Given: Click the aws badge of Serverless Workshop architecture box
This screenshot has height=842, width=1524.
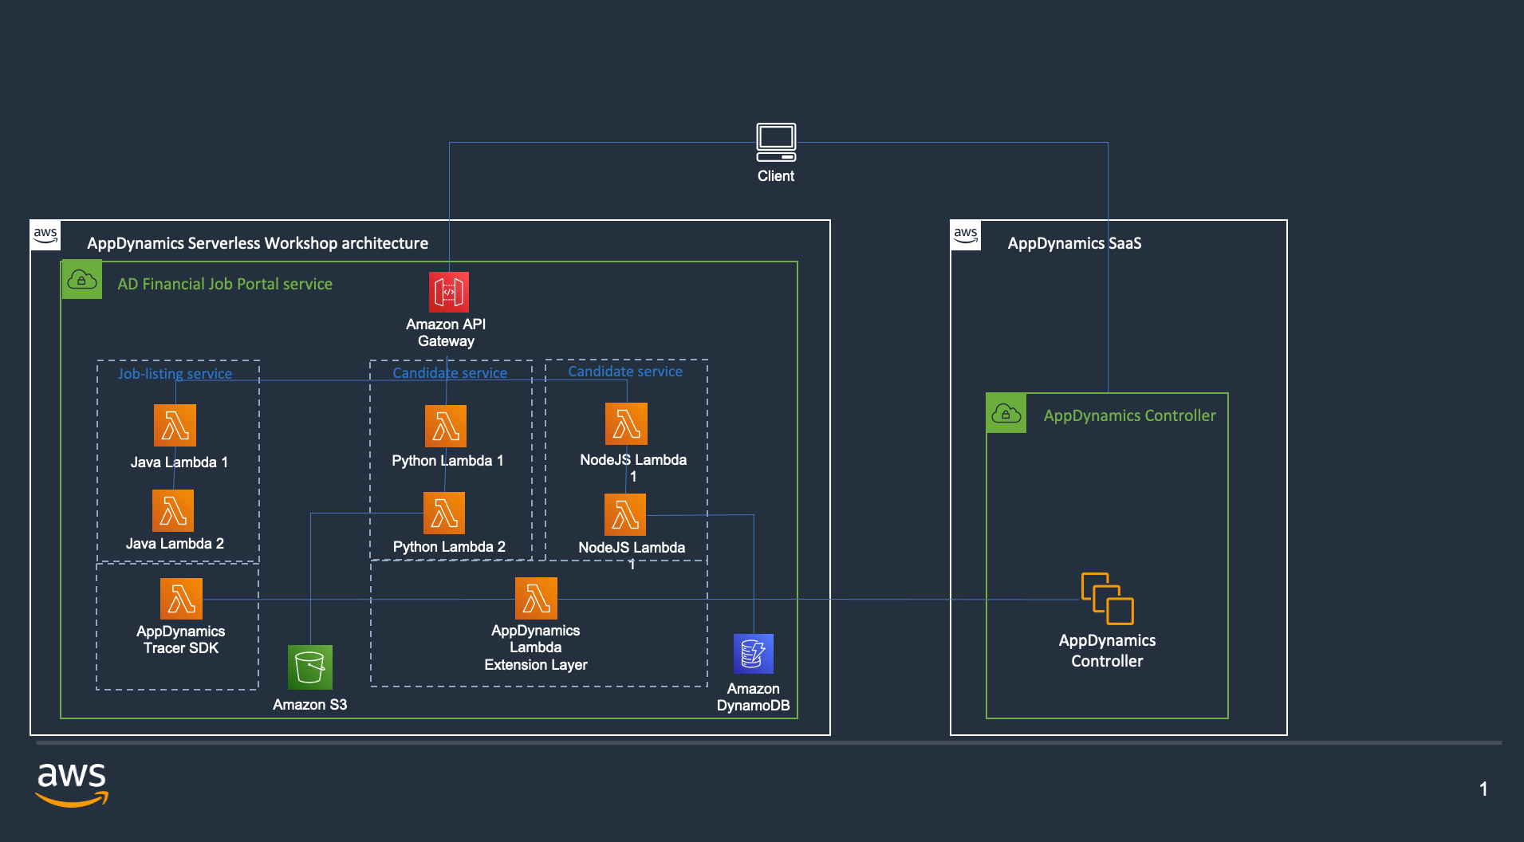Looking at the screenshot, I should (45, 235).
